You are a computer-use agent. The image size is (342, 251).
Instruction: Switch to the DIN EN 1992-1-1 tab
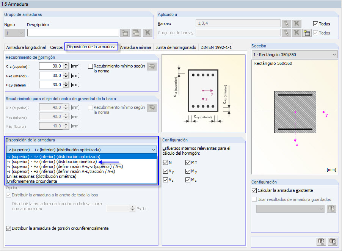coord(216,47)
